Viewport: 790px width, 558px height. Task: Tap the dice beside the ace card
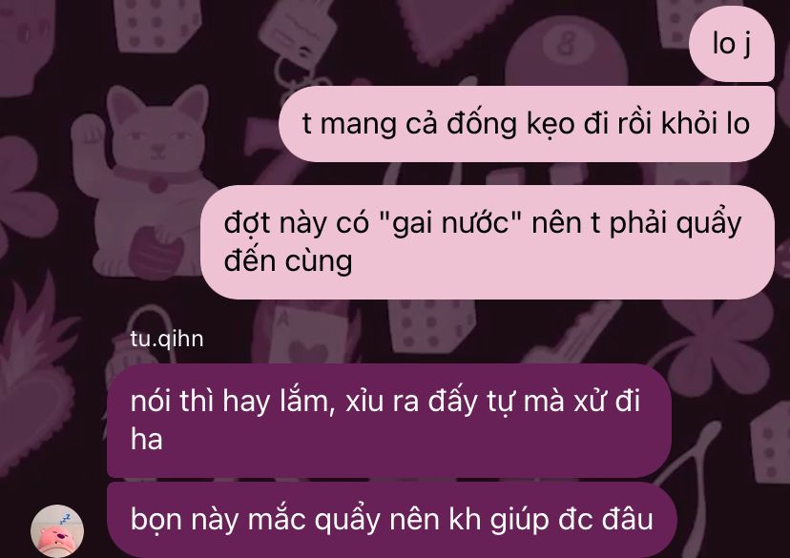(431, 326)
